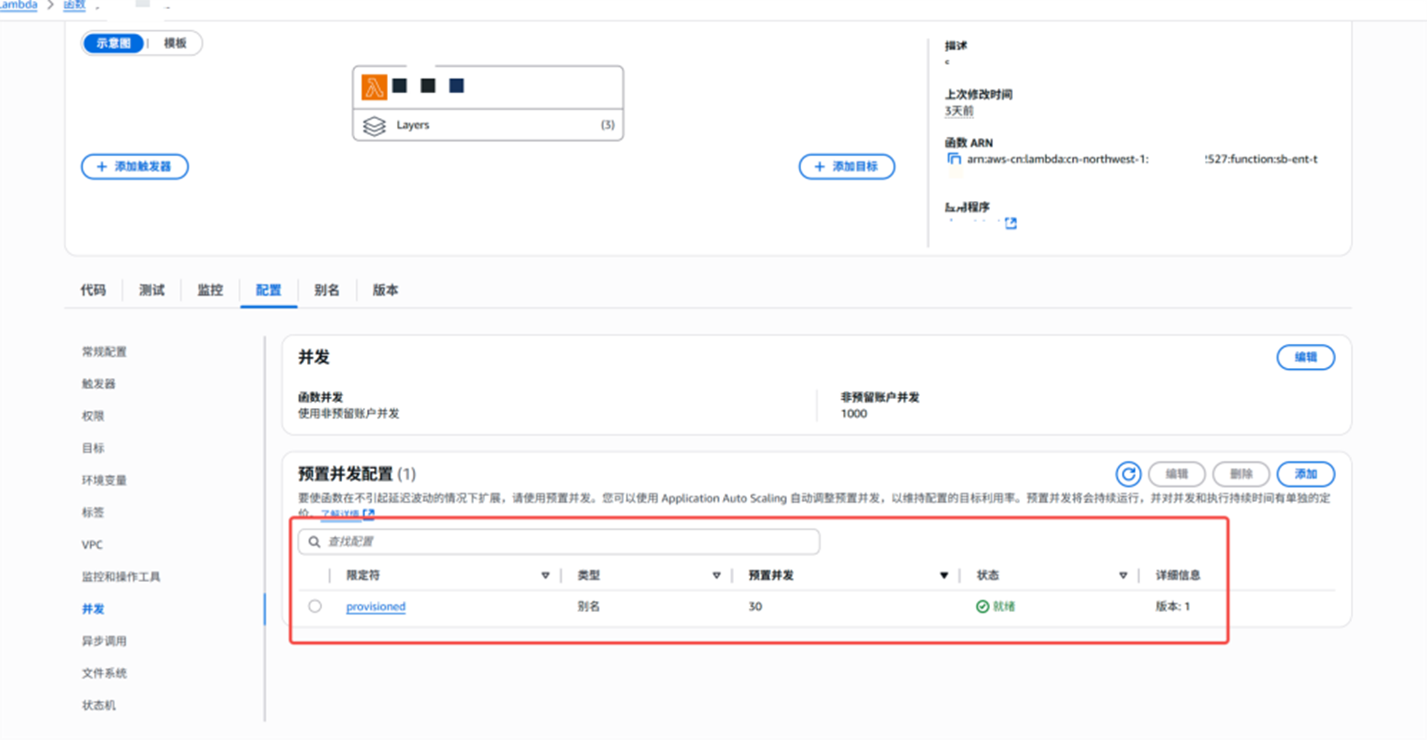Switch to the 示意图 diagram view toggle
1427x740 pixels.
pos(114,43)
